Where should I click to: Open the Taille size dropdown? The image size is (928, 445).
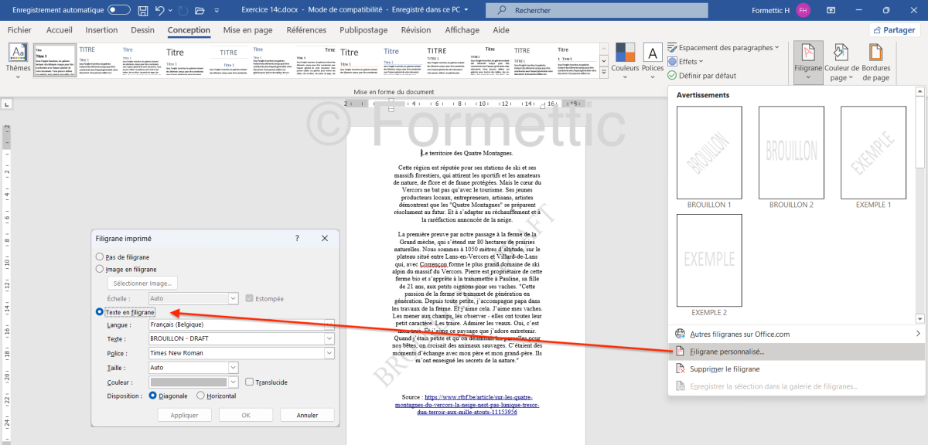pyautogui.click(x=233, y=368)
